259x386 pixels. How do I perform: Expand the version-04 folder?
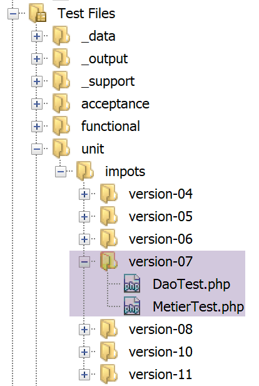tap(84, 194)
